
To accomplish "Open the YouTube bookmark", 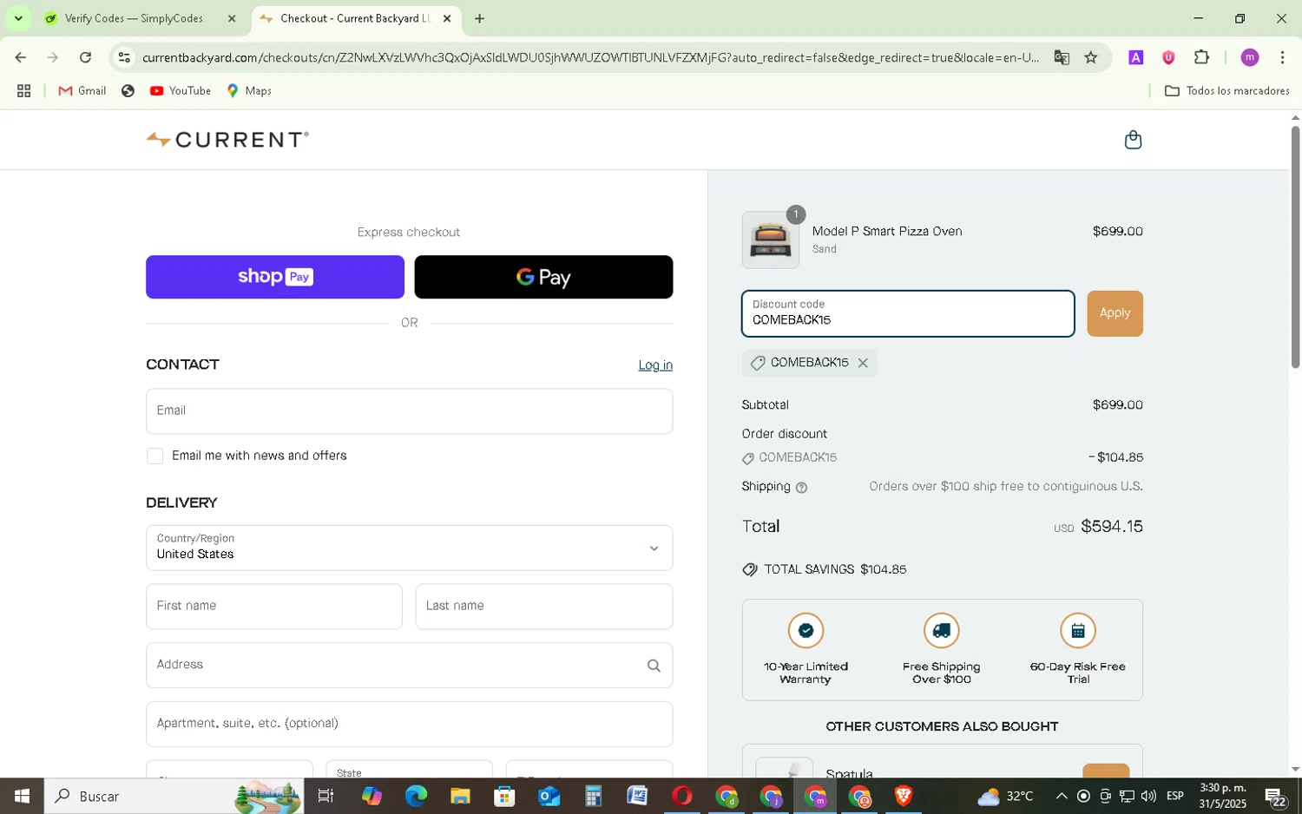I will 181,91.
